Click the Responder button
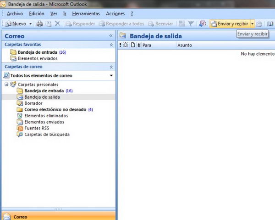 point(80,24)
